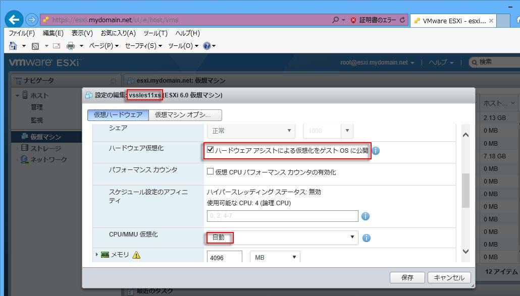Click the ホスト column header in VM list
The image size is (520, 296).
[x=498, y=103]
